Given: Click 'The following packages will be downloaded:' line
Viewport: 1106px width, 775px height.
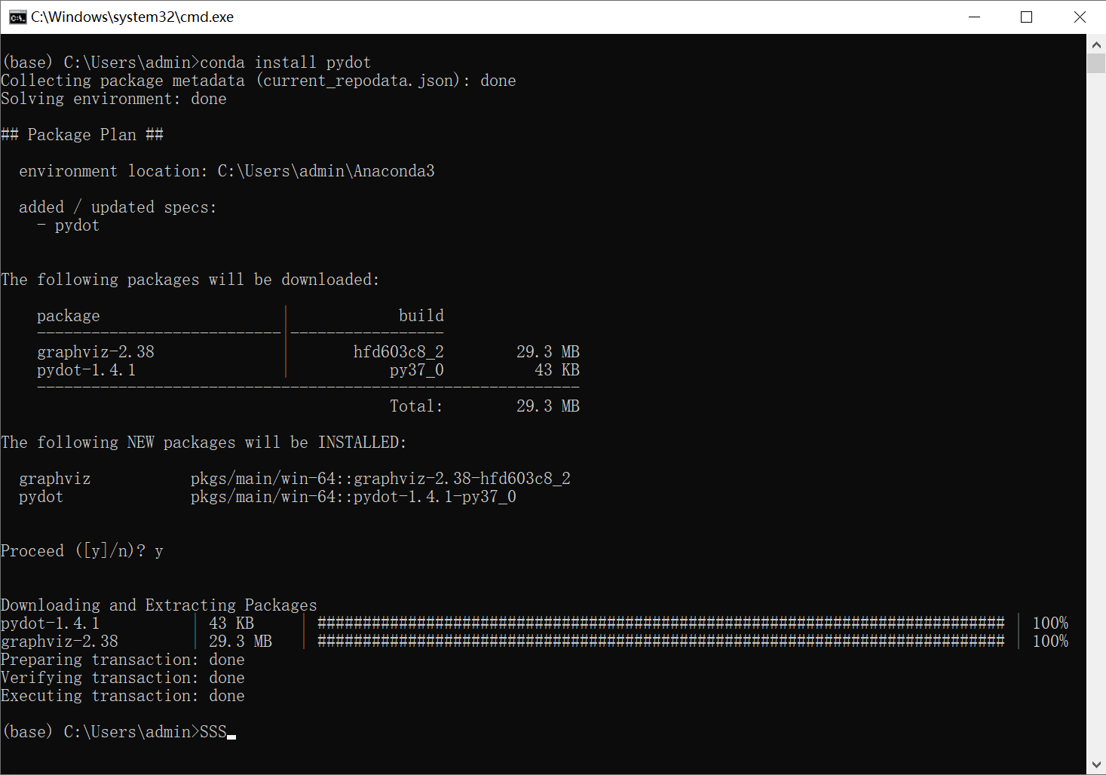Looking at the screenshot, I should click(x=190, y=280).
